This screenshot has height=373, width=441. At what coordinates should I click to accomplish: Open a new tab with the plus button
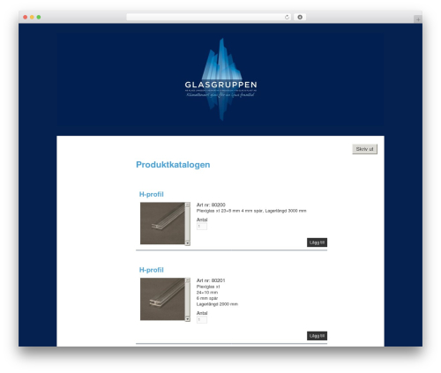(418, 19)
